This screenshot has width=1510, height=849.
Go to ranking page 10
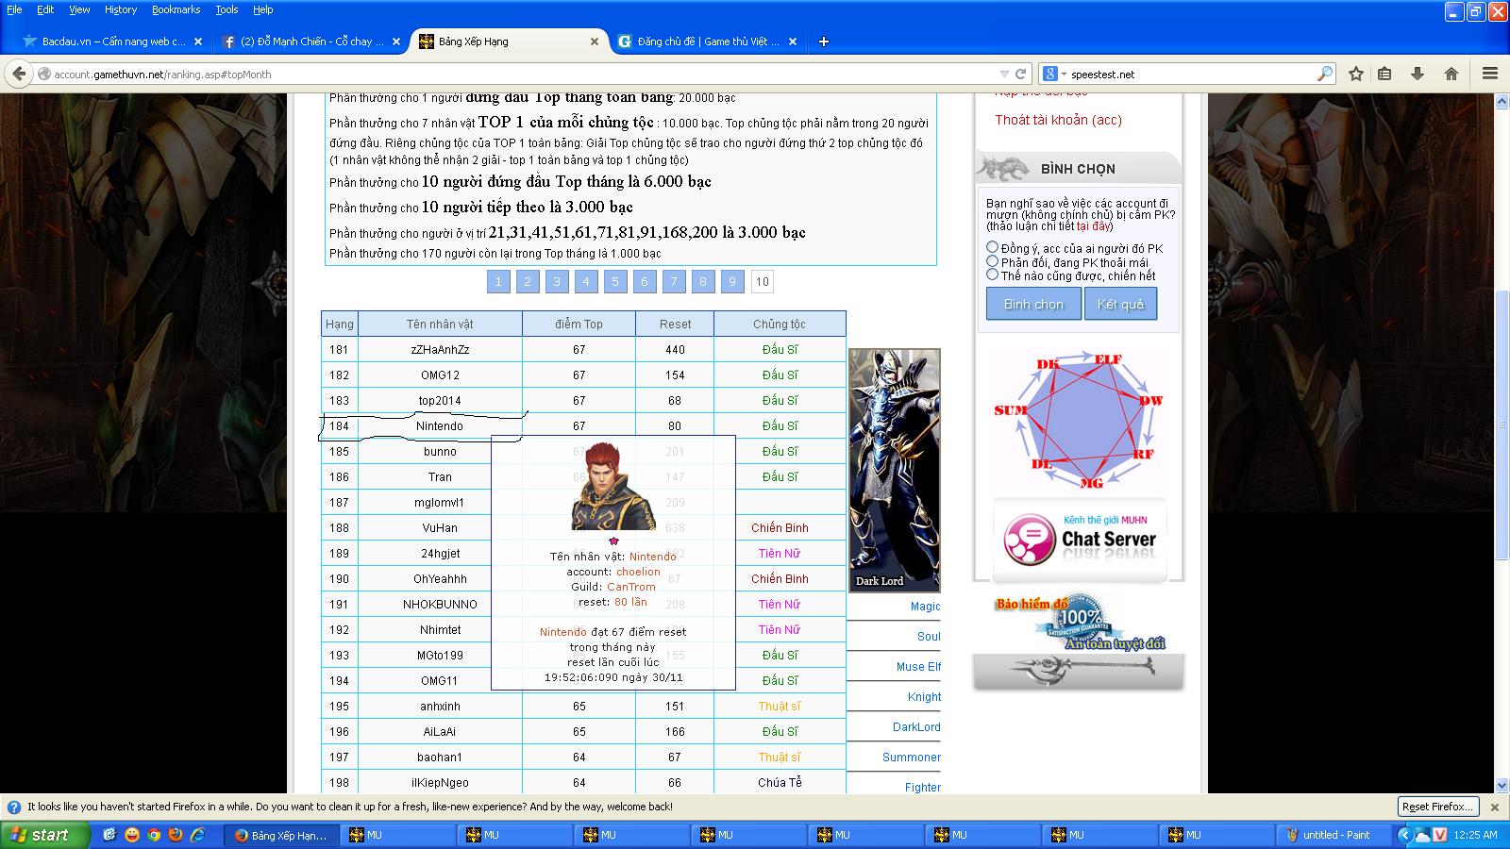763,281
